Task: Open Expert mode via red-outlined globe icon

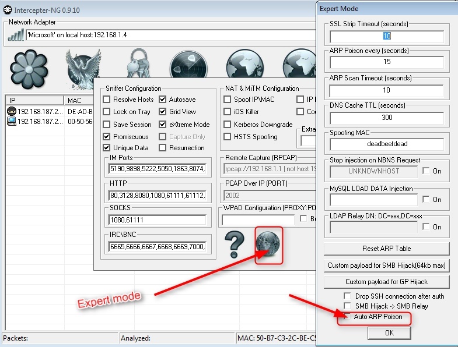Action: click(268, 245)
